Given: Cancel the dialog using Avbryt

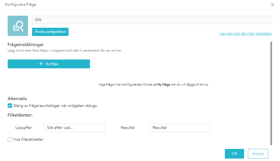Looking at the screenshot, I should tap(258, 154).
